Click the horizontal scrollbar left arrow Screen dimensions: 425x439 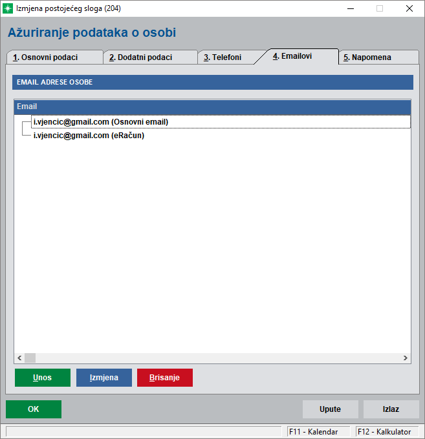tap(19, 358)
